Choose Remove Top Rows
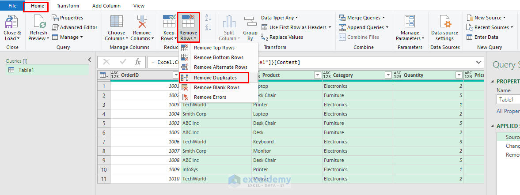The width and height of the screenshot is (520, 195). point(218,48)
